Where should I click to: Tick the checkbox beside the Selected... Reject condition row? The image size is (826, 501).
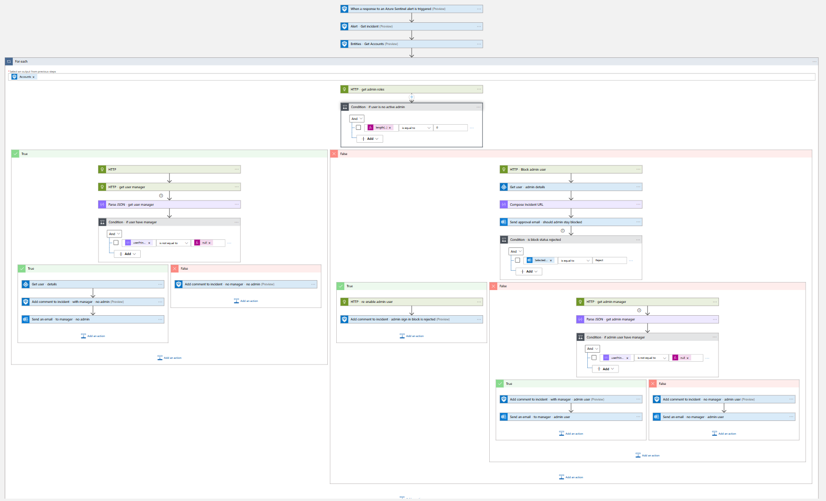tap(518, 260)
